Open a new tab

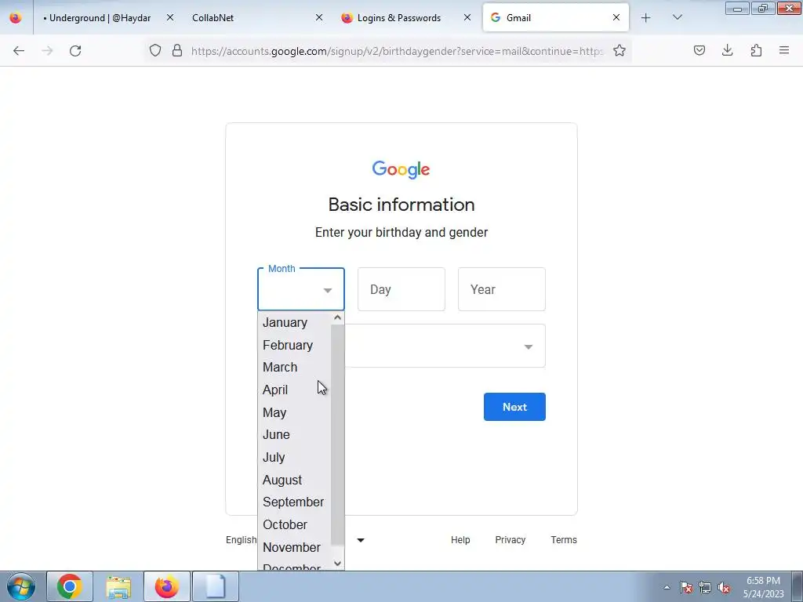[646, 18]
